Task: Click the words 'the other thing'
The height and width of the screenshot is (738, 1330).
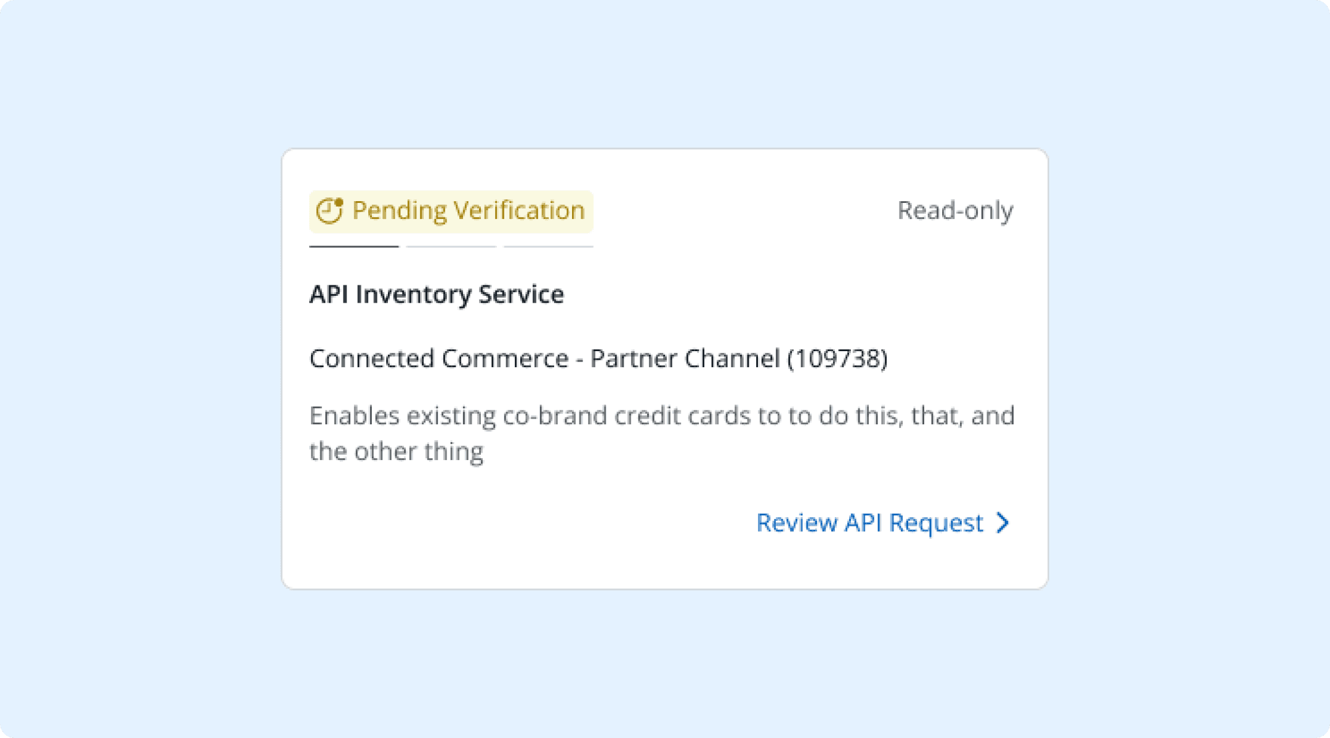Action: click(396, 452)
